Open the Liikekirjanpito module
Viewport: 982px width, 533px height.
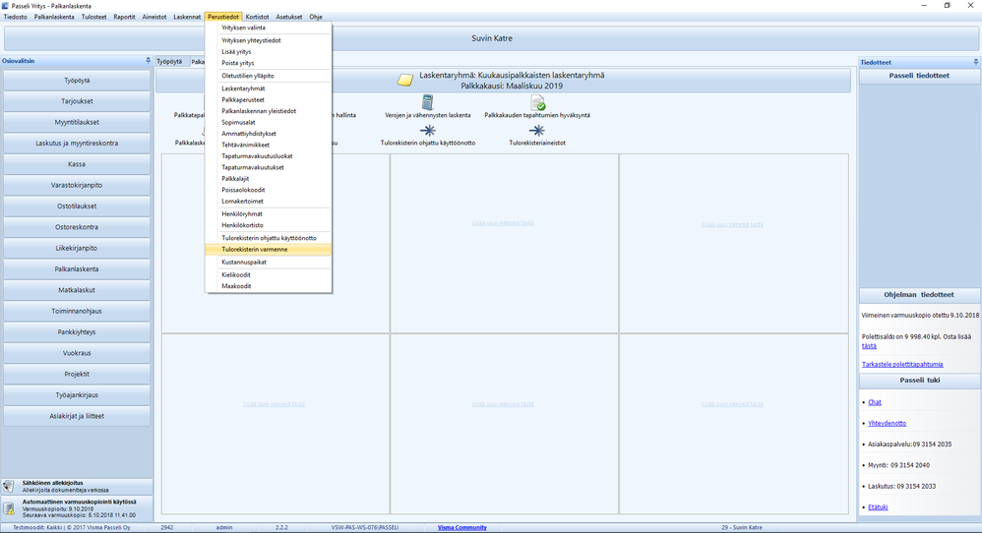77,249
